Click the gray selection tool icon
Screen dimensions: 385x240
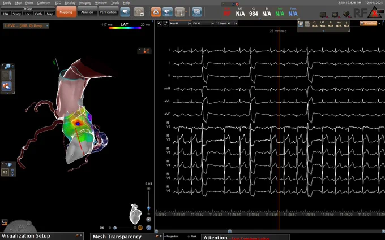coord(179,12)
